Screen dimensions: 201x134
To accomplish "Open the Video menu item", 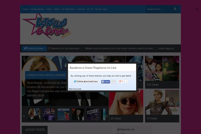I will (x=57, y=9).
